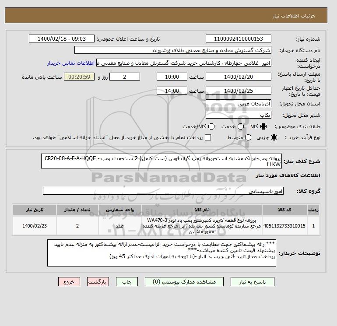The width and height of the screenshot is (337, 326).
Task: Click the item name cell with WA470-3
Action: [x=202, y=226]
